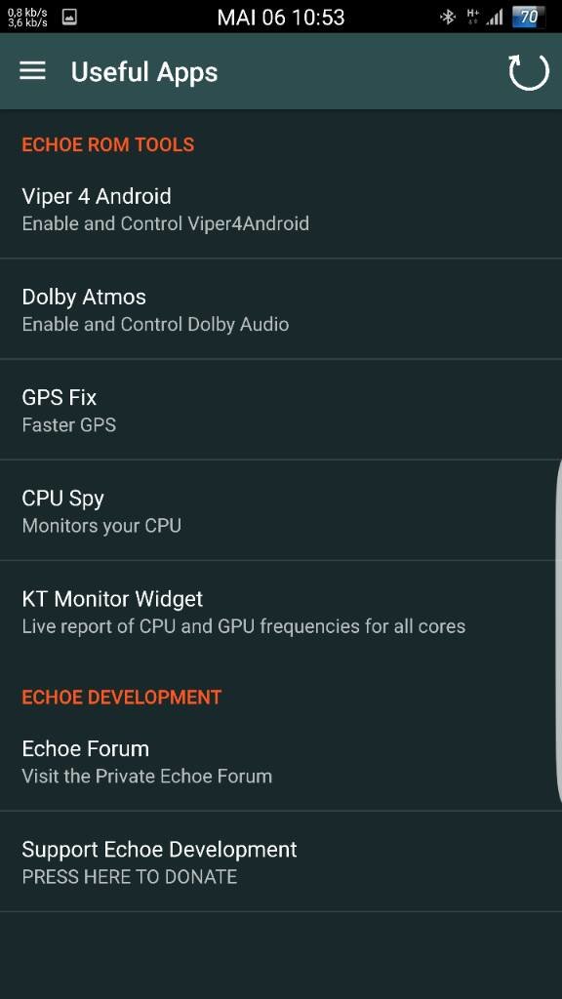562x999 pixels.
Task: Tap the ECHOE DEVELOPMENT section header
Action: (122, 697)
